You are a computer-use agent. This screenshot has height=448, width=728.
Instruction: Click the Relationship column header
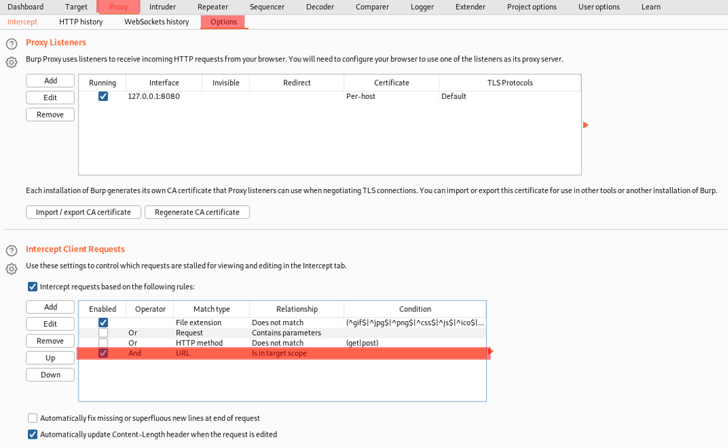(297, 309)
